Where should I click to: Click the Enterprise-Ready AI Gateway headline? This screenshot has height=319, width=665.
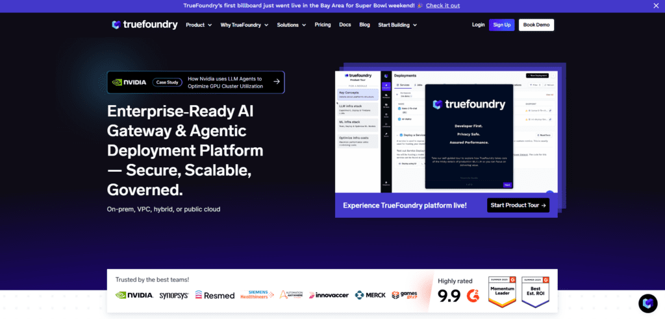pos(185,150)
